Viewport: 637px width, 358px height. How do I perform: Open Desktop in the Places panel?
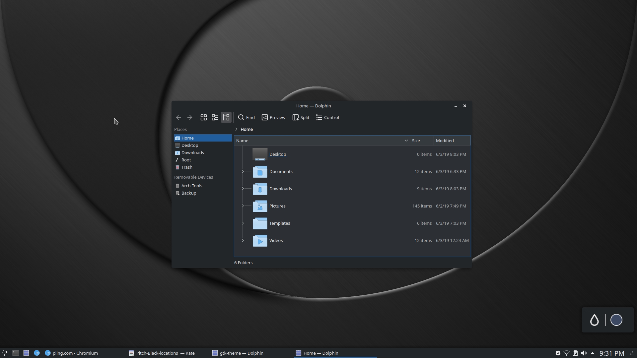click(203, 145)
